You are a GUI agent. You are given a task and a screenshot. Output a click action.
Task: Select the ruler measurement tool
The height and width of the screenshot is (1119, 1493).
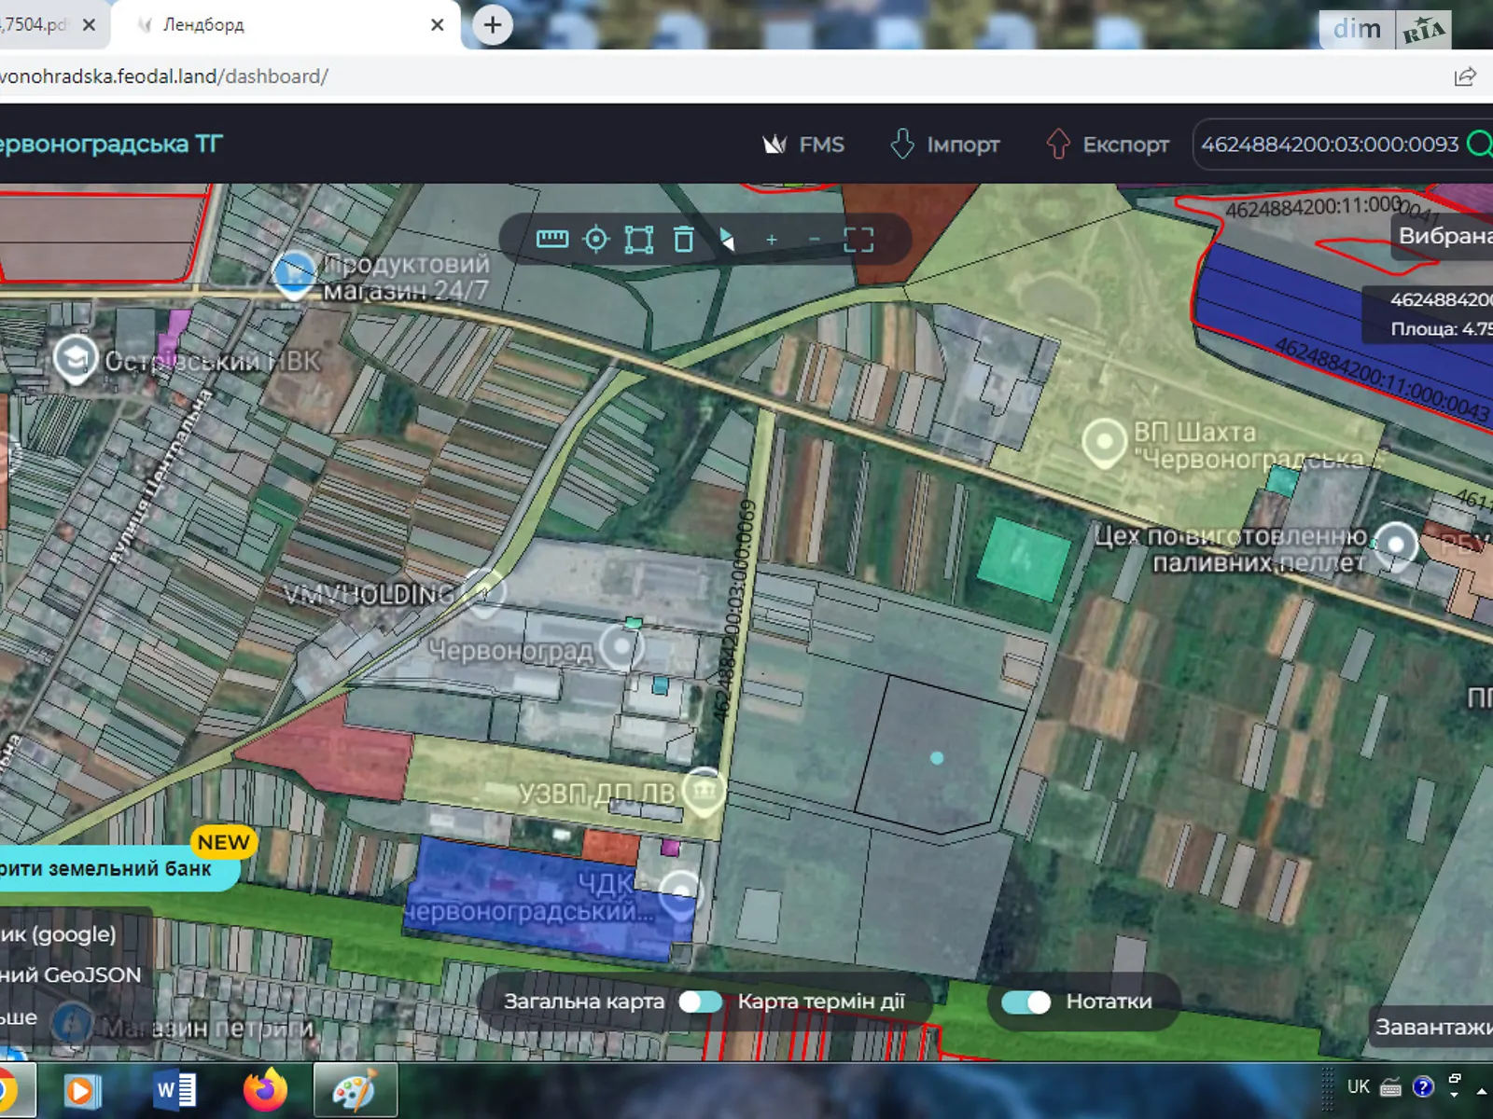[551, 240]
